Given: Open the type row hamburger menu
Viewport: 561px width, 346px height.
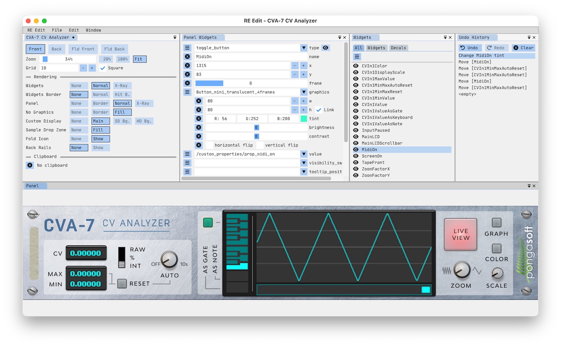Looking at the screenshot, I should pyautogui.click(x=187, y=48).
